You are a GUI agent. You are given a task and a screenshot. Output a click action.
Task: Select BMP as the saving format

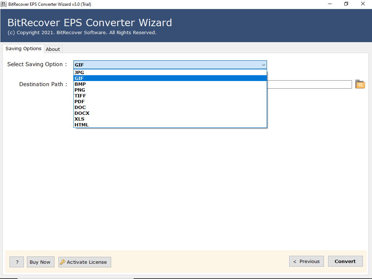coord(170,84)
